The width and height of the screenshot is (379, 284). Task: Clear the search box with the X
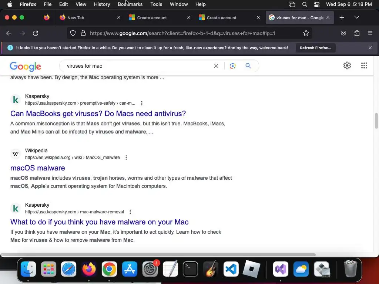[x=216, y=66]
